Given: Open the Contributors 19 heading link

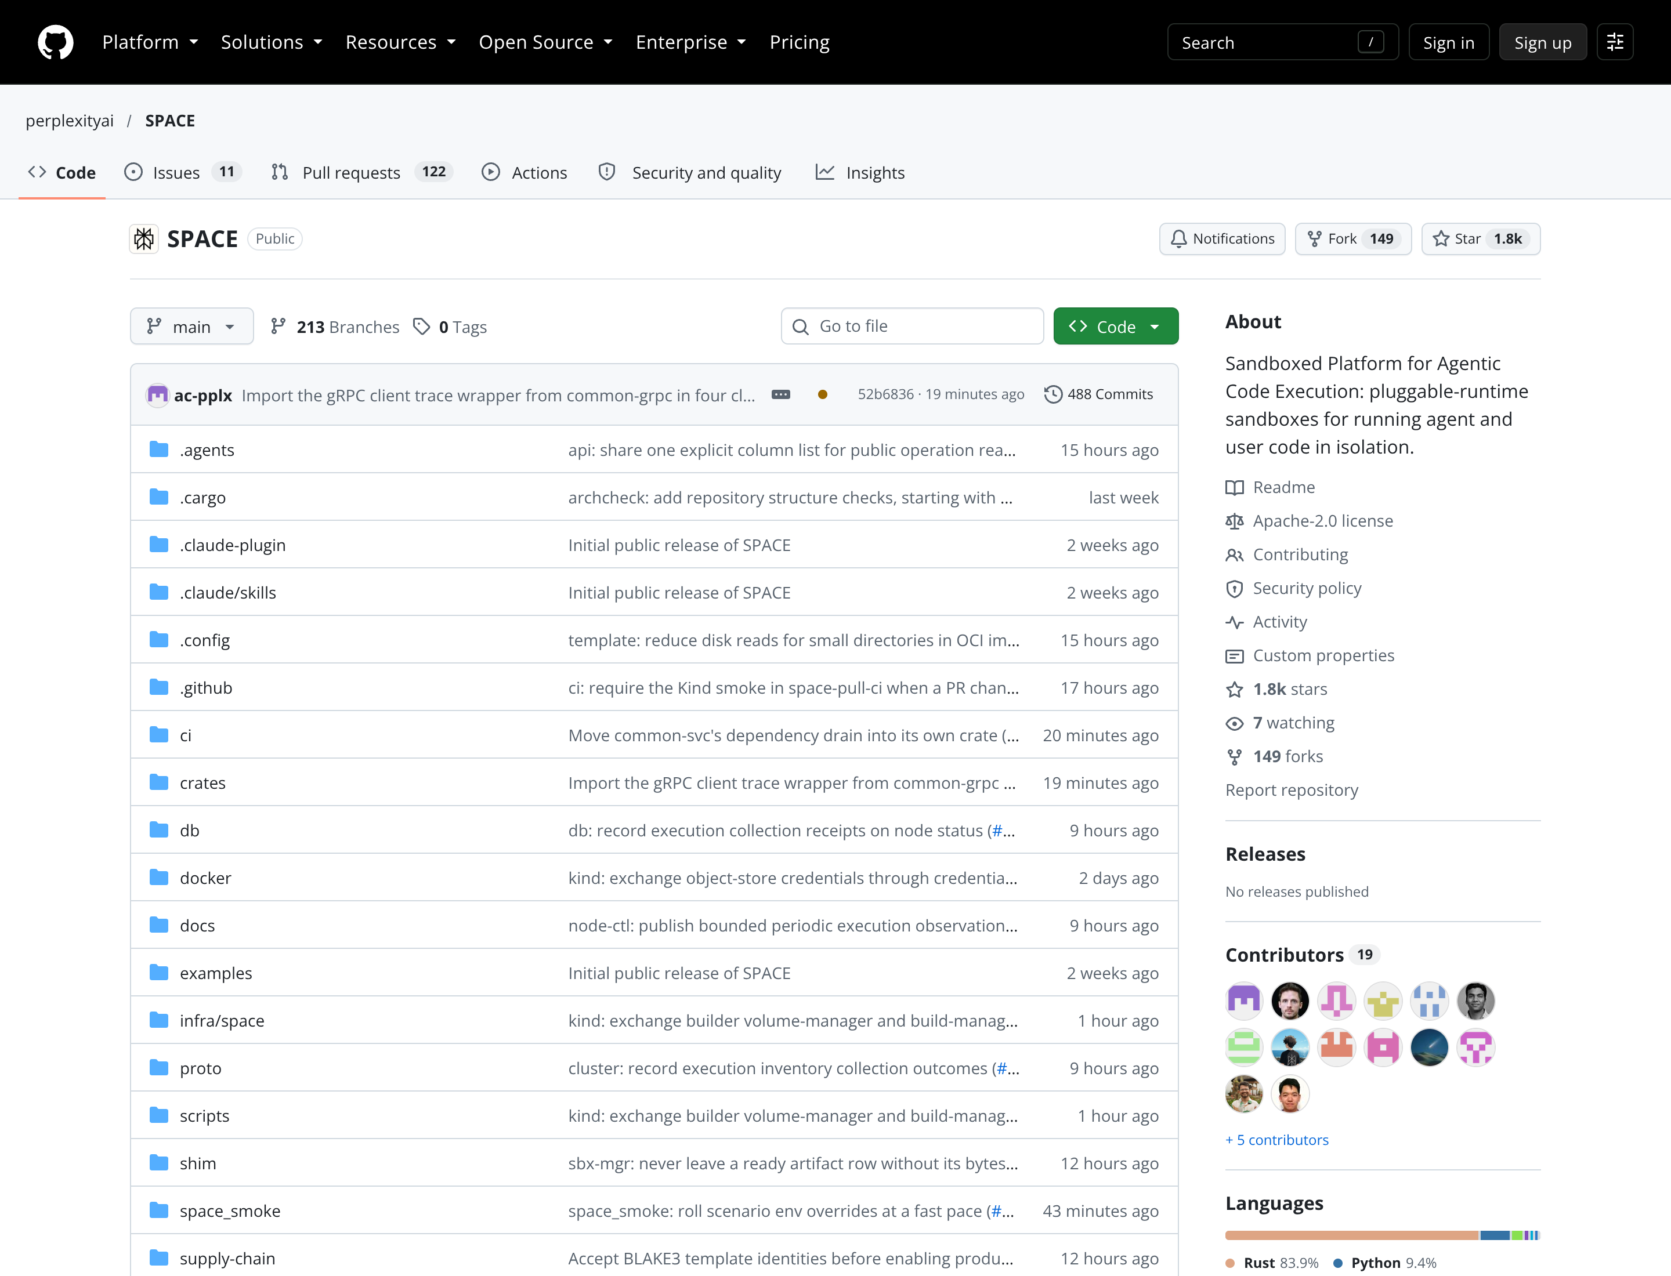Looking at the screenshot, I should [x=1301, y=955].
